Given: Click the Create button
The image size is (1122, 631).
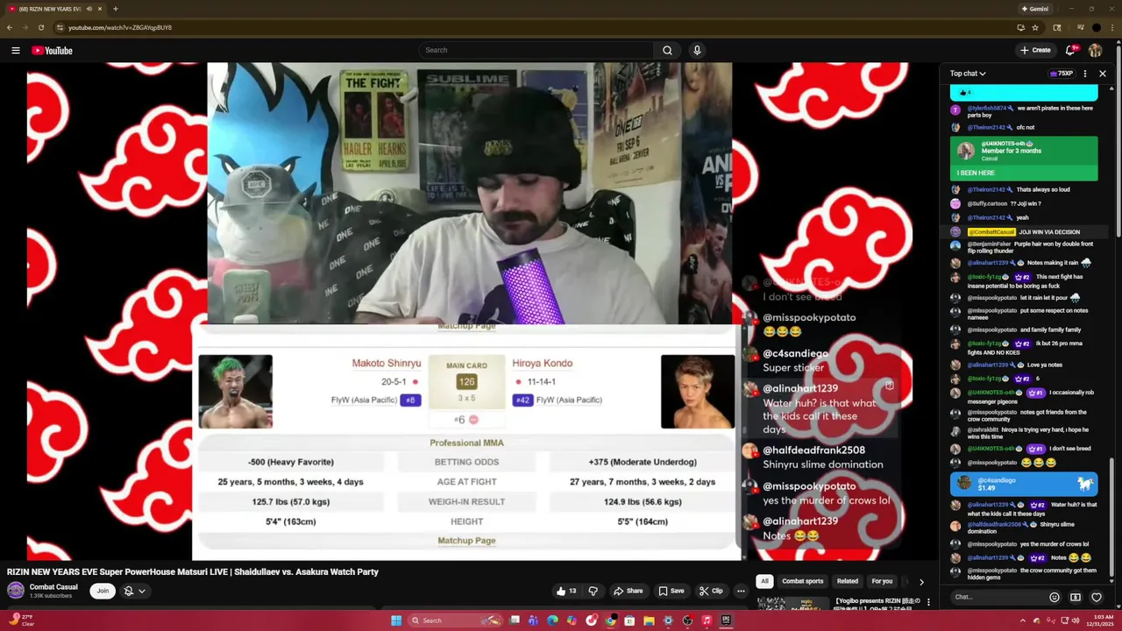Looking at the screenshot, I should click(1035, 50).
